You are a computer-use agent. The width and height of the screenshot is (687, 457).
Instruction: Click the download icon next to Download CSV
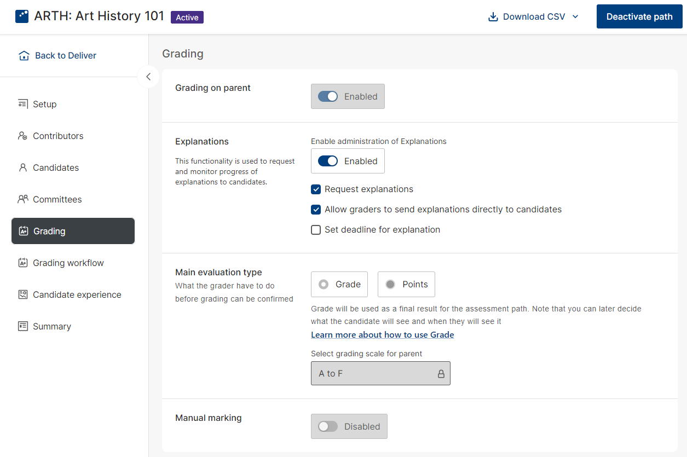tap(493, 17)
